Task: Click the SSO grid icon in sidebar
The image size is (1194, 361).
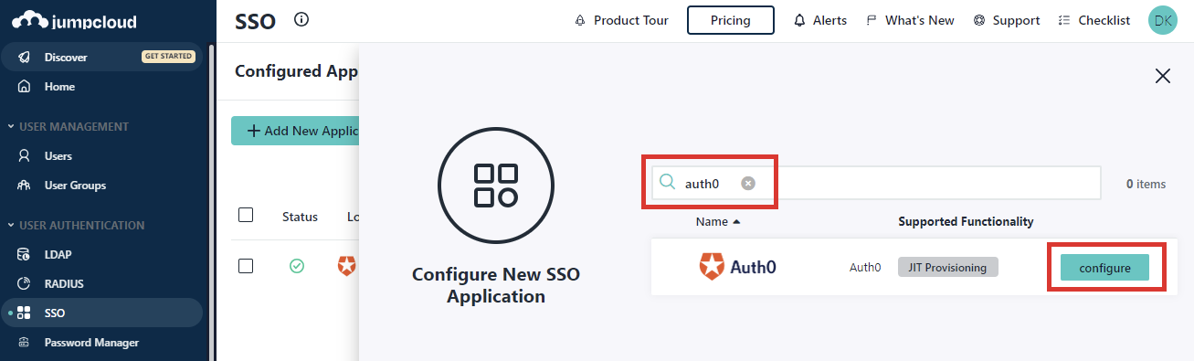Action: 25,313
